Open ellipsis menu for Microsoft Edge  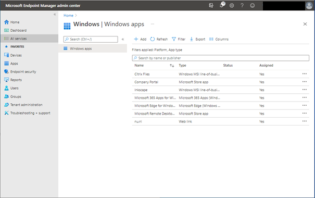point(305,105)
